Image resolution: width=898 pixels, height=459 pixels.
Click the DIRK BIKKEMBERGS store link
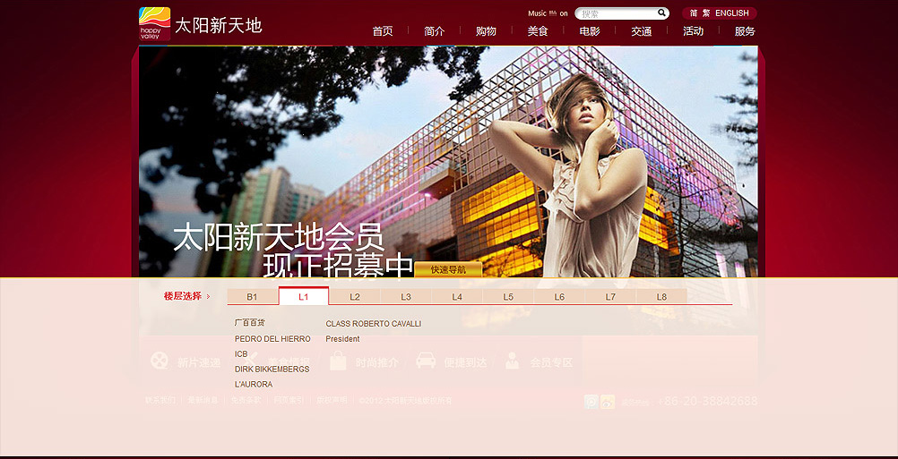pos(272,370)
